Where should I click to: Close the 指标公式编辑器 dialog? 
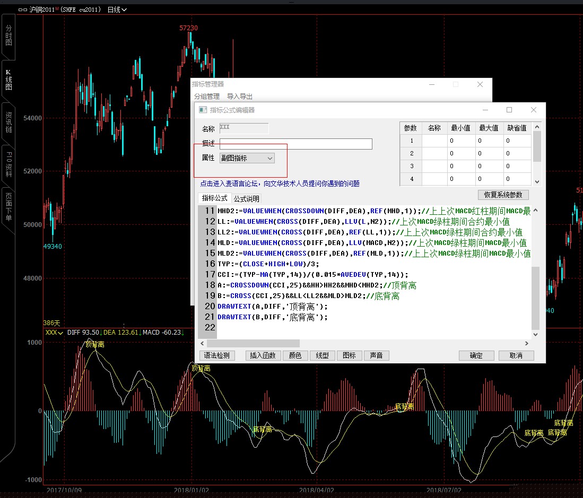click(534, 110)
